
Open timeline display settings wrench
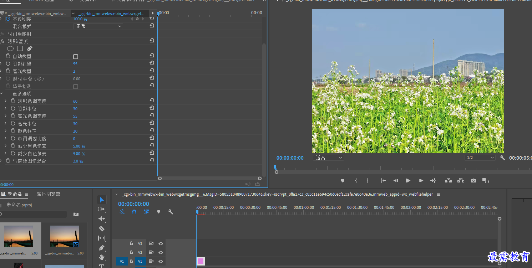(171, 212)
